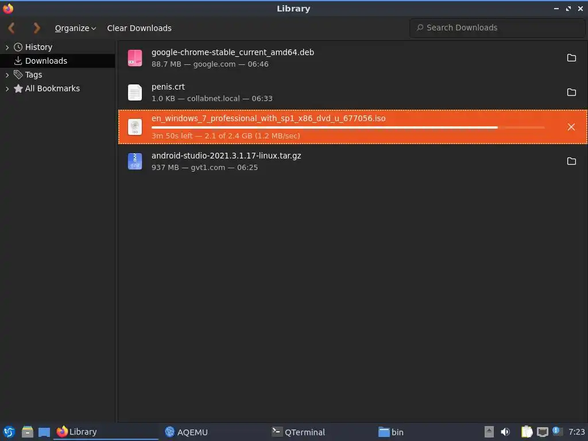
Task: Click '937 MB — gvt1.com — 06:25' details
Action: [x=205, y=168]
